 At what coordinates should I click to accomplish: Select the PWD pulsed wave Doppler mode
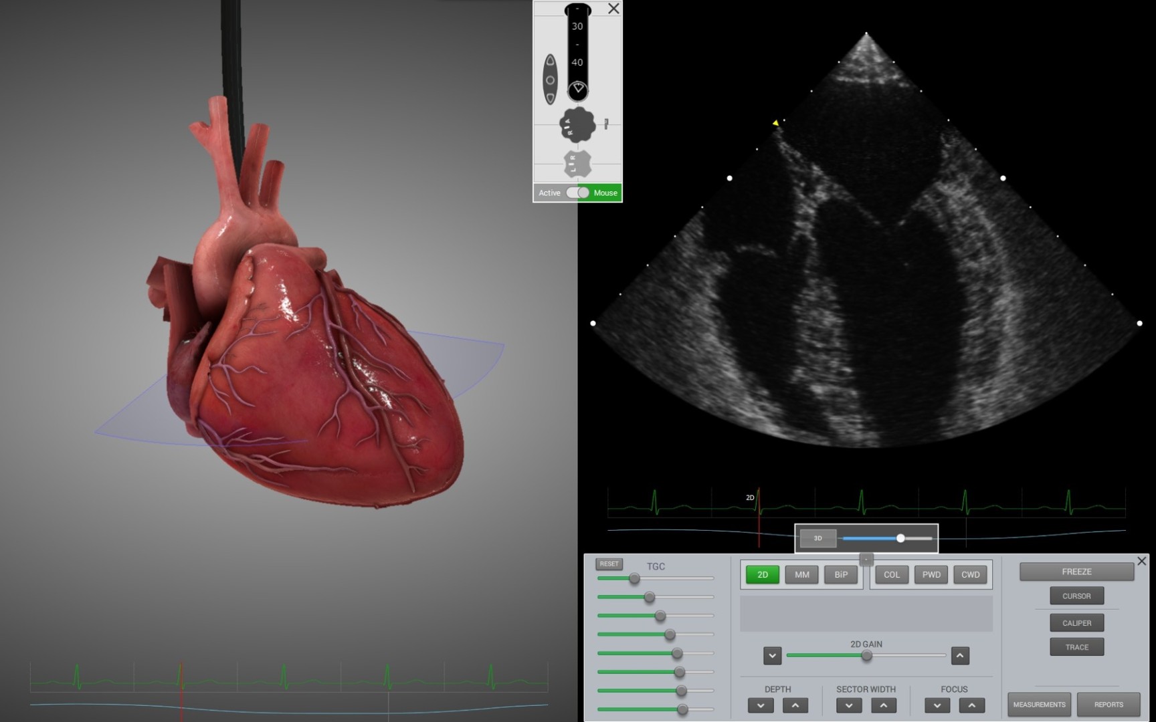(931, 574)
